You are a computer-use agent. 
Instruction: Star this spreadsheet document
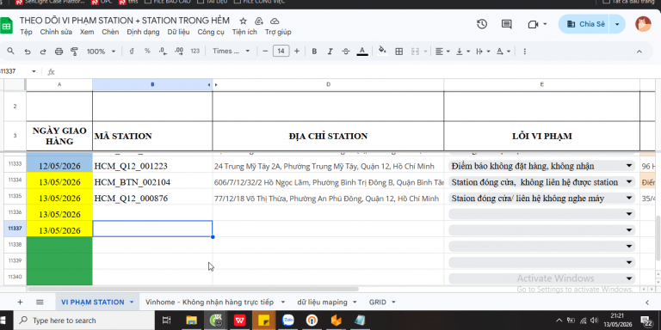coord(243,21)
